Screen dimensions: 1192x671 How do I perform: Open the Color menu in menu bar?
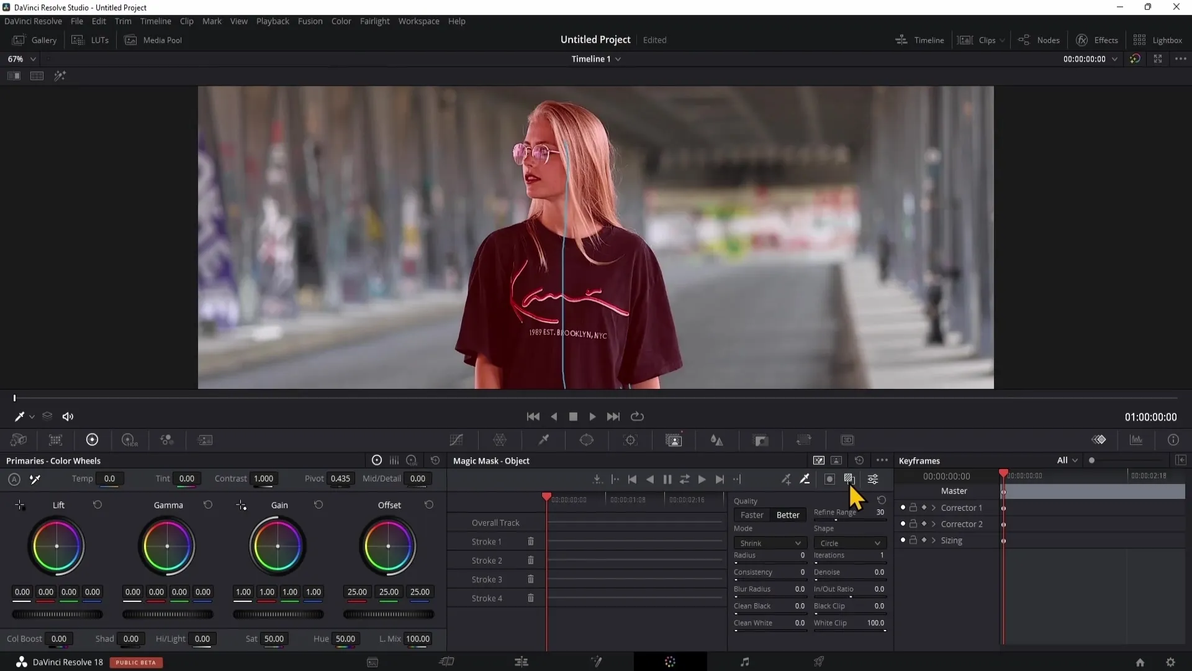[x=341, y=21]
